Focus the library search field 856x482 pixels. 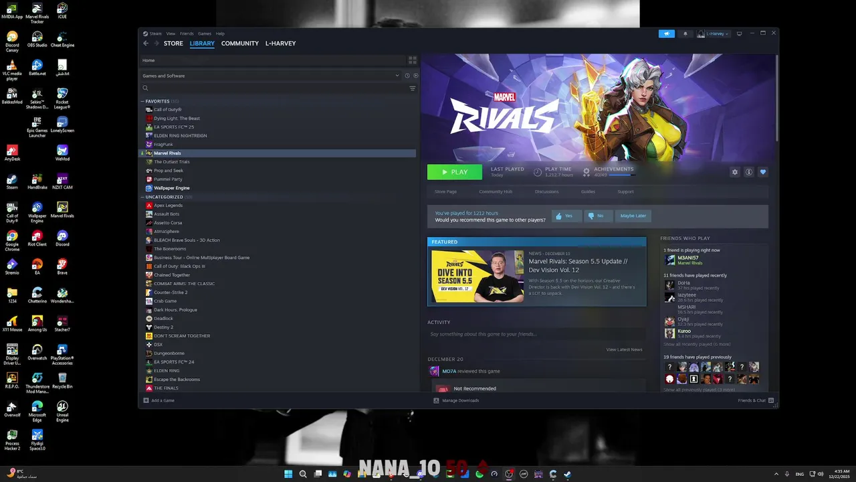(x=274, y=88)
